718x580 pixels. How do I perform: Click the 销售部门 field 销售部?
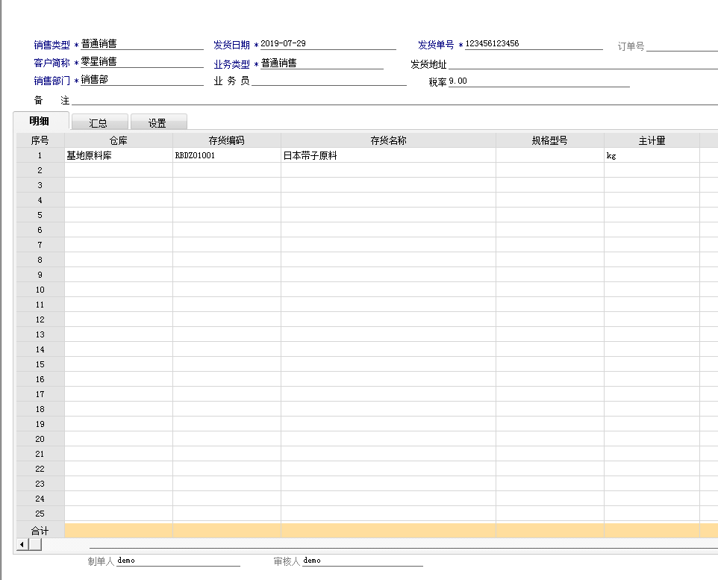pyautogui.click(x=142, y=80)
